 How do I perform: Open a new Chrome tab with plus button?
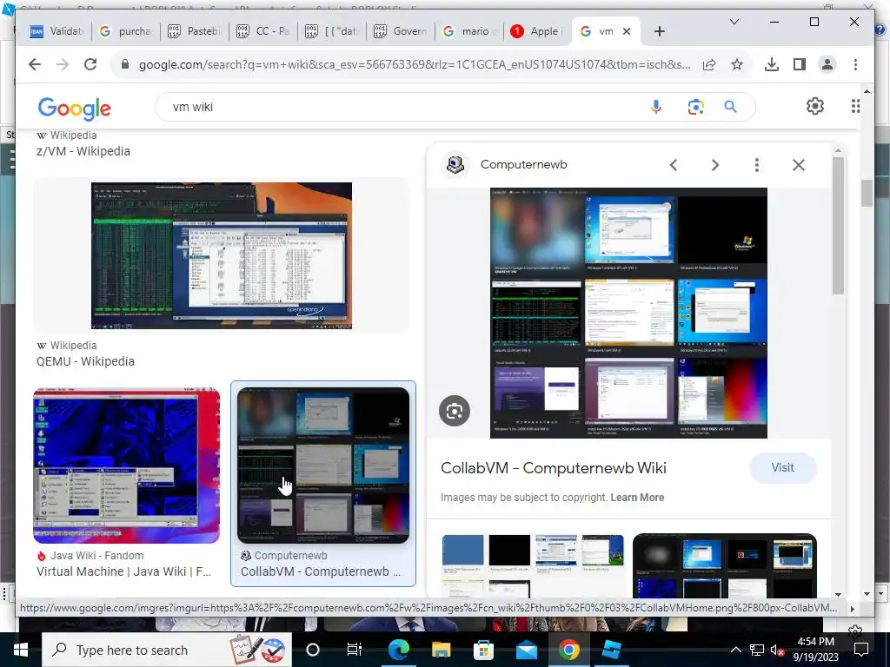[659, 32]
